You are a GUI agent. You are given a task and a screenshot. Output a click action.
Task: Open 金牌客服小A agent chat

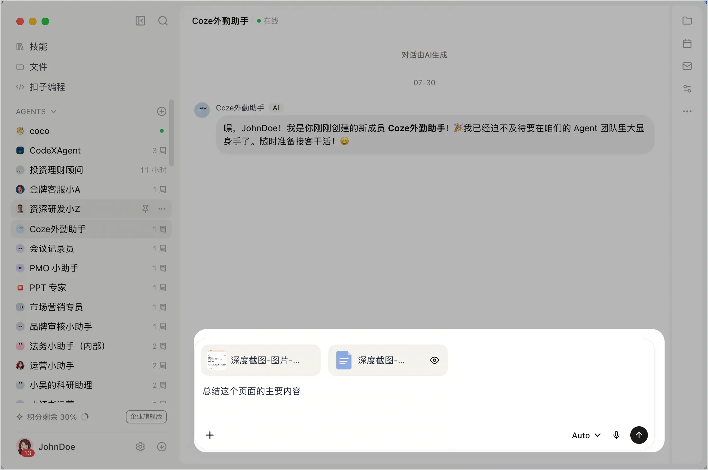(x=91, y=189)
